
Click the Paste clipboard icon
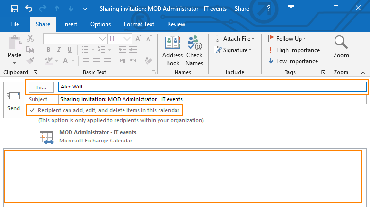coord(15,43)
